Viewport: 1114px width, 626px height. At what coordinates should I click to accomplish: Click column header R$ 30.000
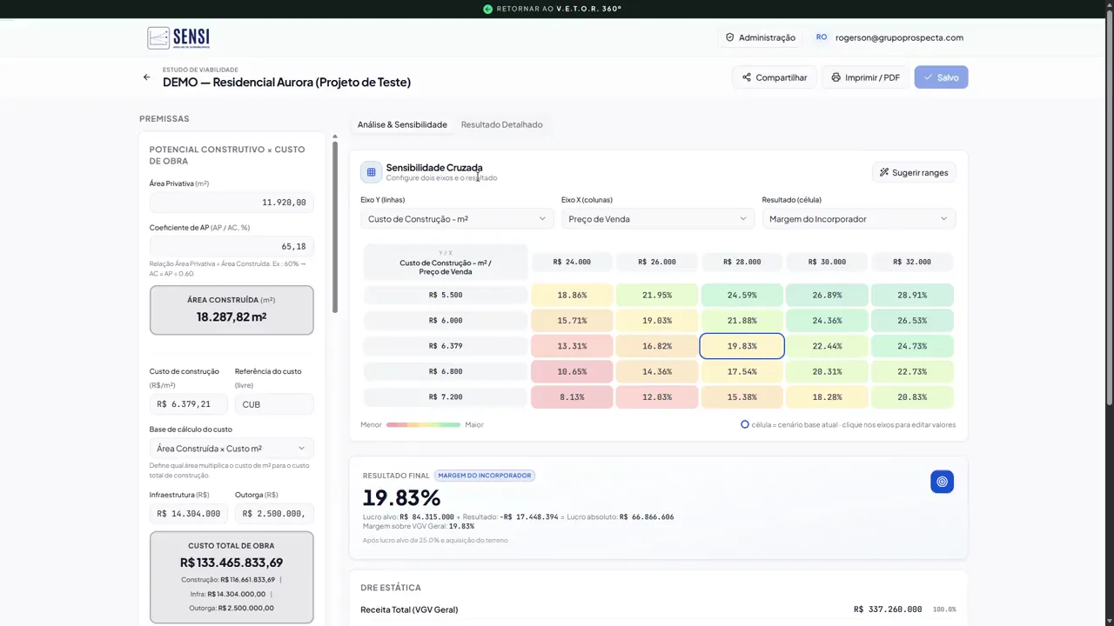pyautogui.click(x=827, y=262)
